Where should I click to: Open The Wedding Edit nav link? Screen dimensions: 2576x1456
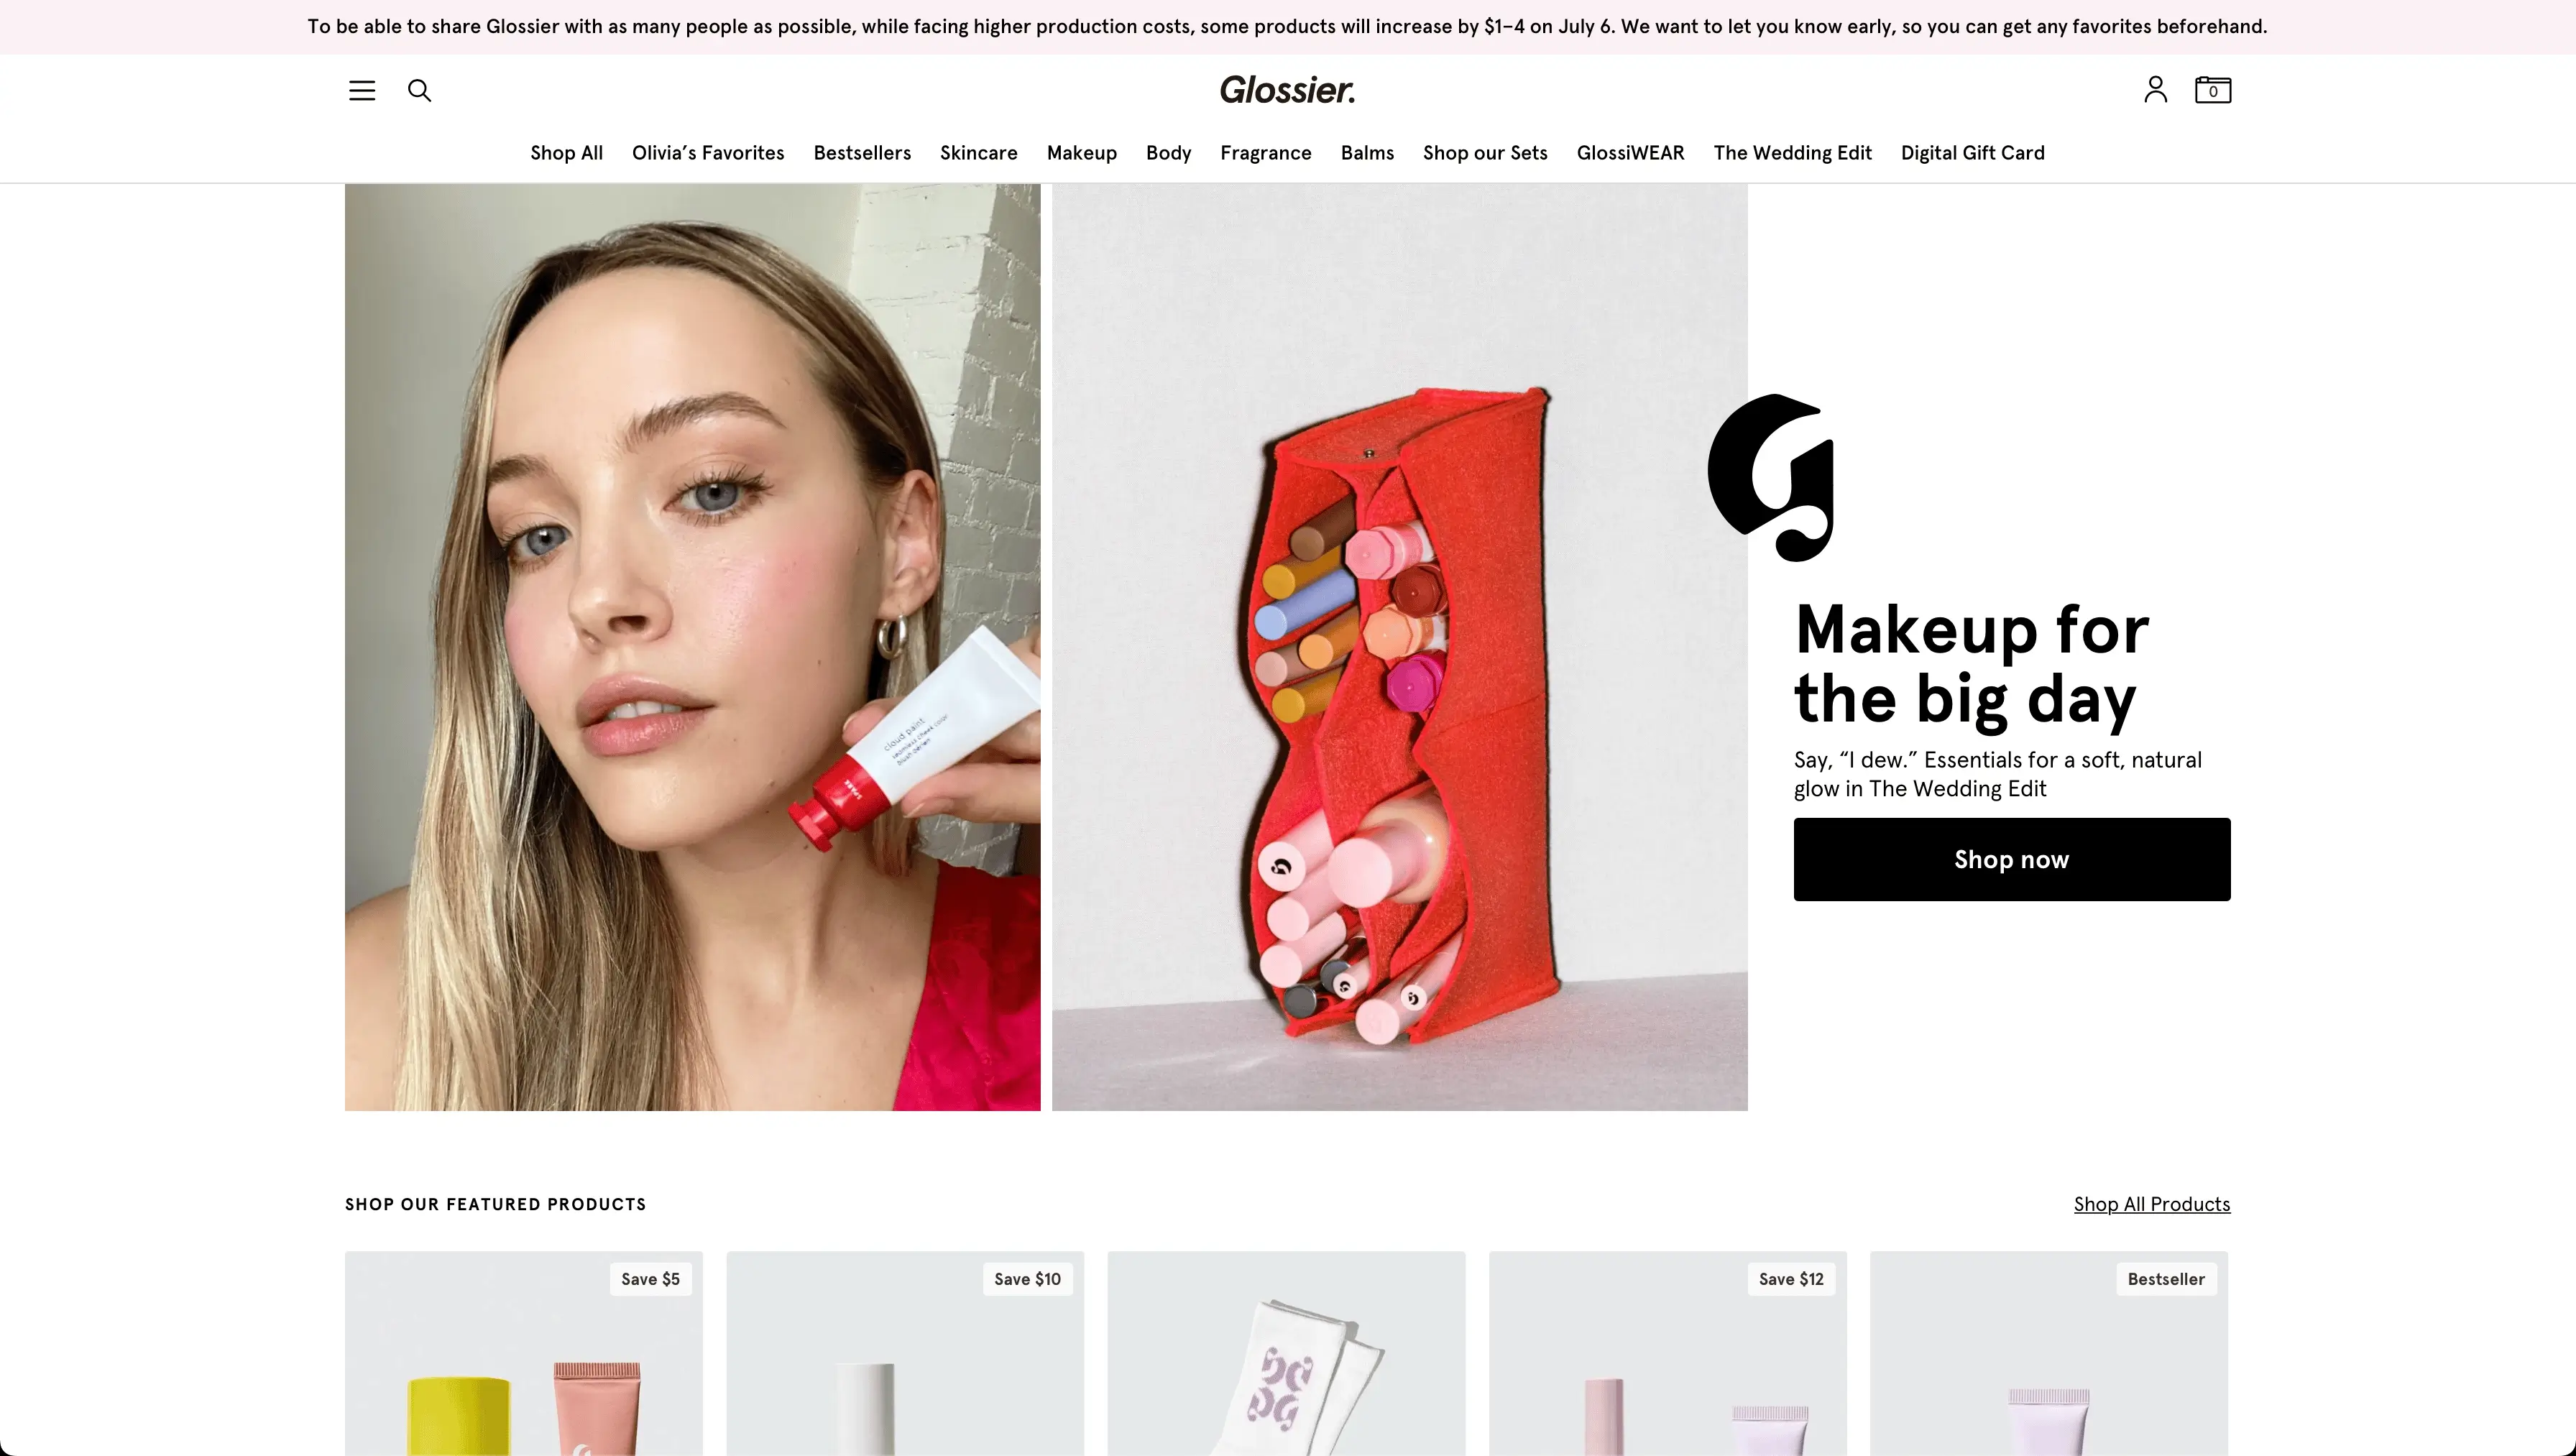tap(1792, 153)
